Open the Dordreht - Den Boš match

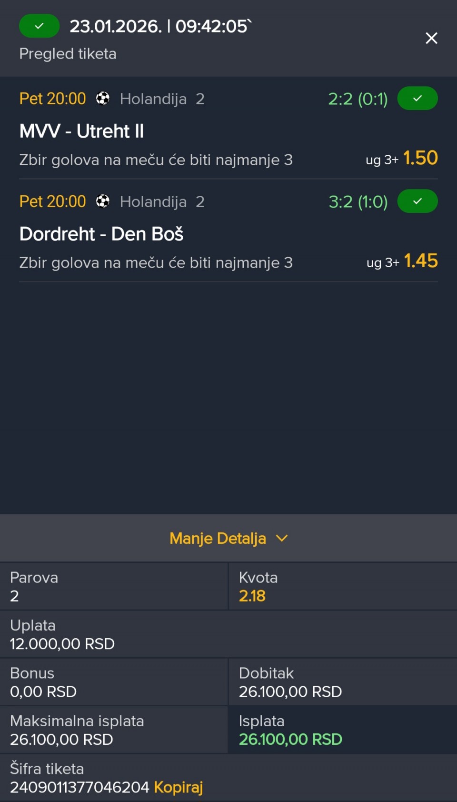[101, 234]
